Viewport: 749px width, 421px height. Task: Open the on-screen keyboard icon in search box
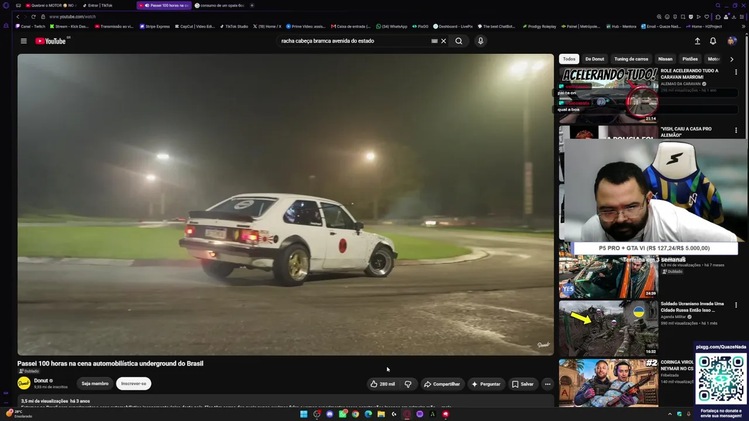pyautogui.click(x=434, y=41)
